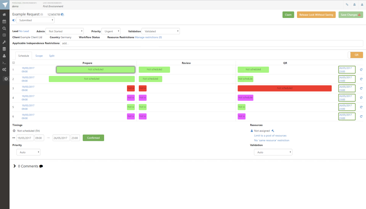
Task: Tick the select-all checkbox above the rows
Action: coord(14,63)
